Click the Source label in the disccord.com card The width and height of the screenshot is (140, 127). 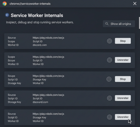pyautogui.click(x=12, y=95)
